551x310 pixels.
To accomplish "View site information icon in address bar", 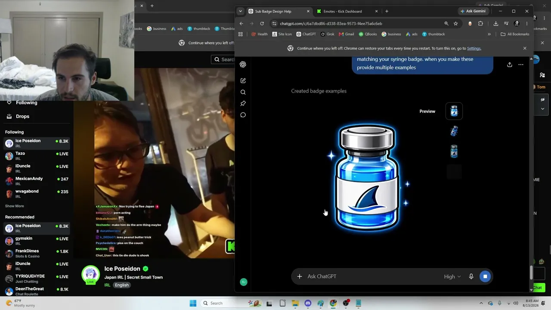I will click(x=274, y=24).
